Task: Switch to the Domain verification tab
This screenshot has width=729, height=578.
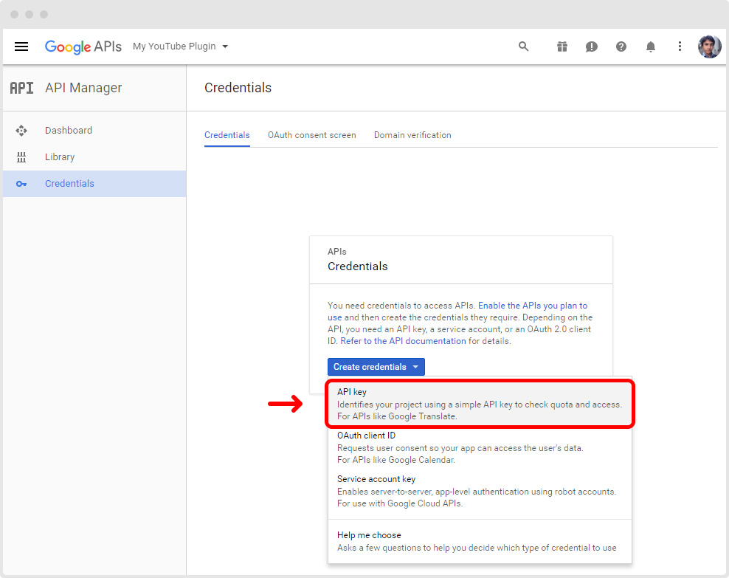Action: (x=412, y=135)
